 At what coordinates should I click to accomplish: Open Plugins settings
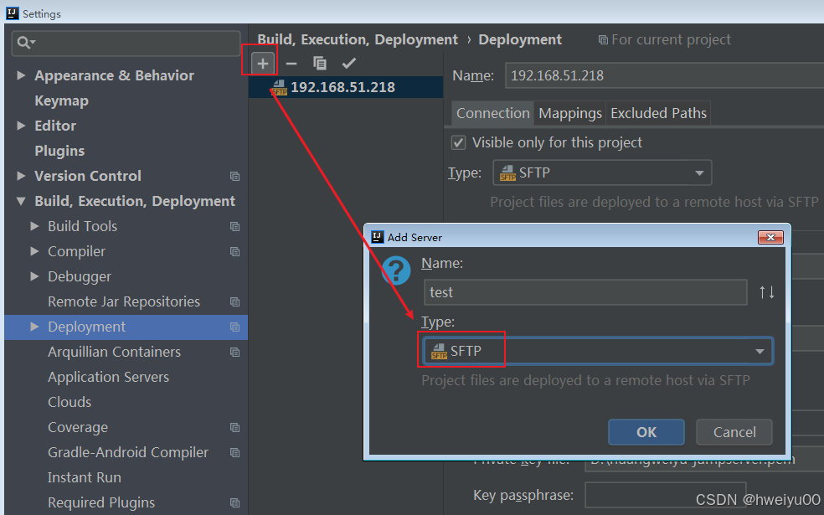(x=59, y=151)
